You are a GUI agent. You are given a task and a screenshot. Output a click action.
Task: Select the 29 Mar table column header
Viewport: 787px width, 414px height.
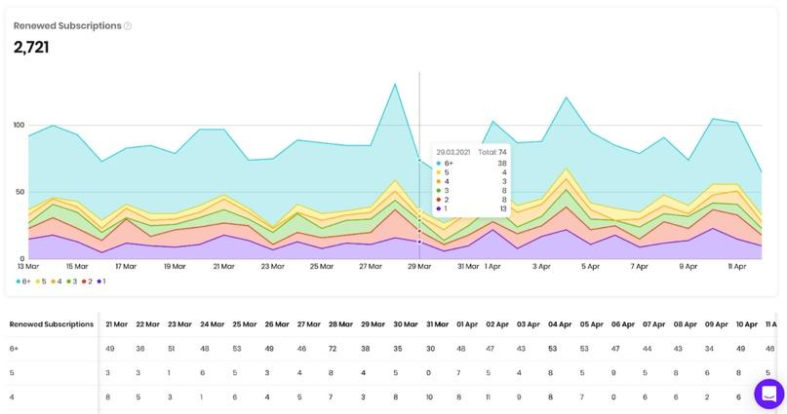click(x=373, y=324)
